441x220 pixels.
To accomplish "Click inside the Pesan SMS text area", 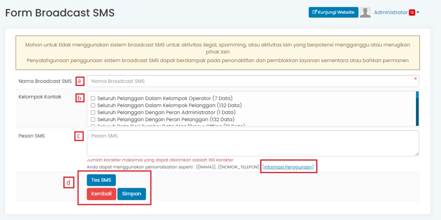I will (252, 143).
